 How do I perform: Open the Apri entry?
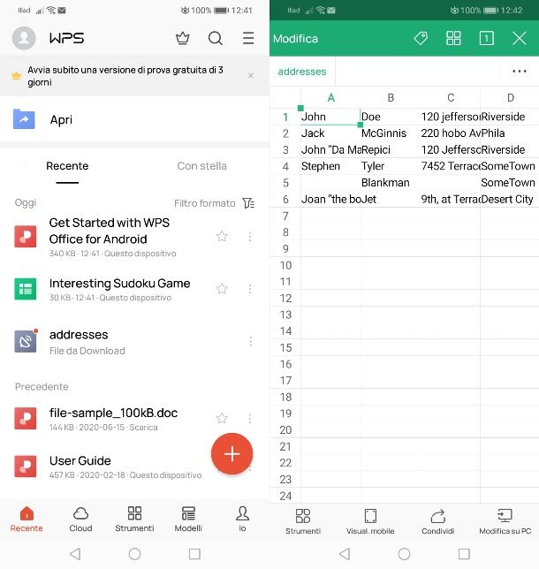click(x=134, y=119)
